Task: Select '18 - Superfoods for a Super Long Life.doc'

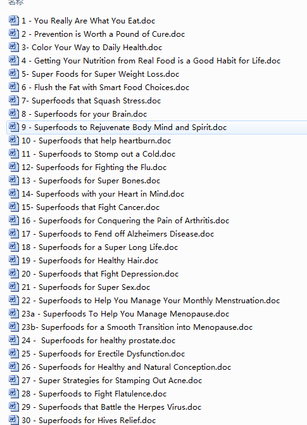Action: 100,247
